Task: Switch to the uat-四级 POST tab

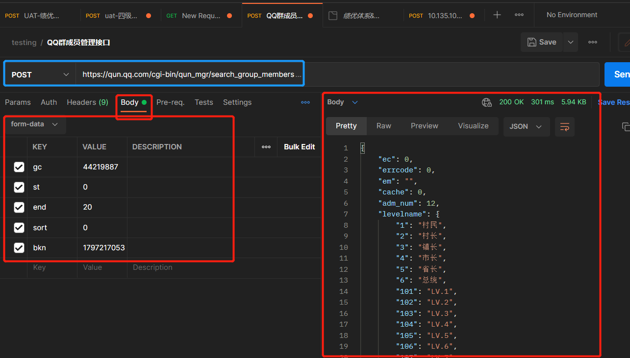Action: (x=121, y=16)
